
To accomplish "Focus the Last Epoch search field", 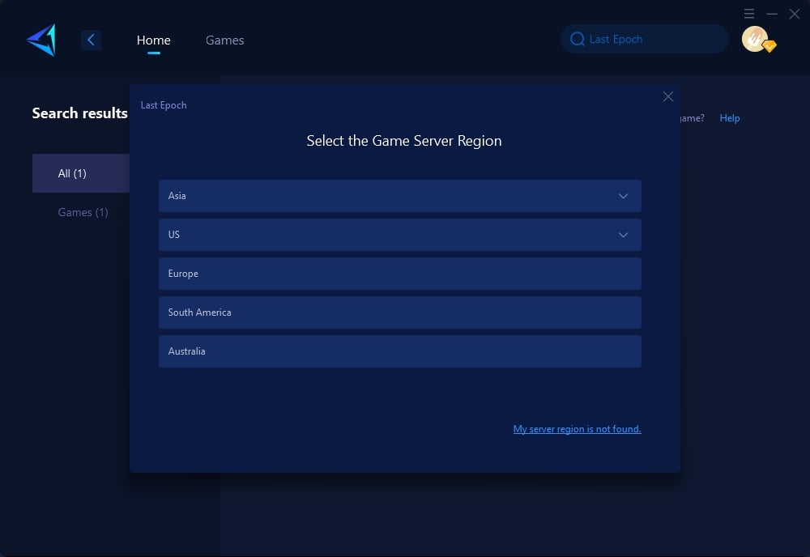I will point(645,39).
